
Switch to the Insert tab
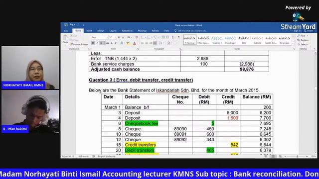[89, 31]
